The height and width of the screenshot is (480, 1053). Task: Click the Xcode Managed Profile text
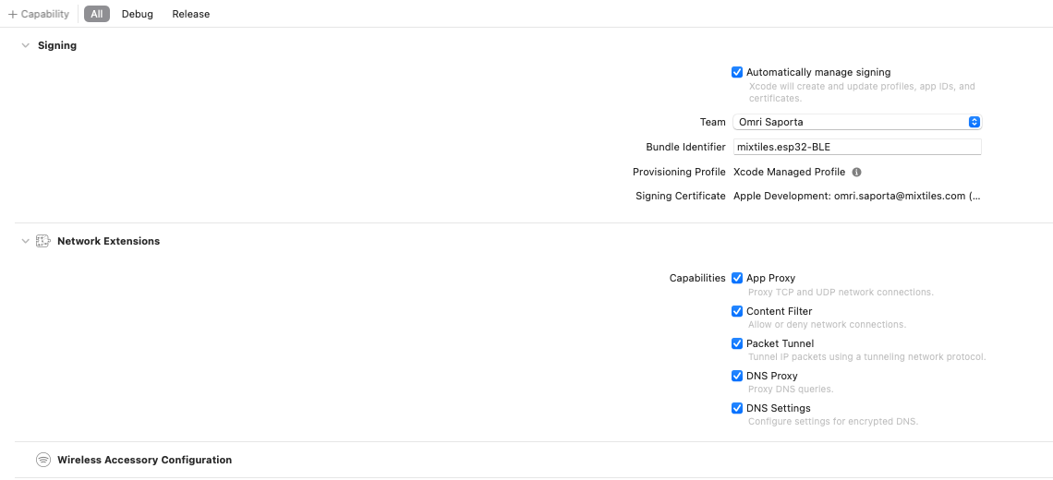click(789, 172)
